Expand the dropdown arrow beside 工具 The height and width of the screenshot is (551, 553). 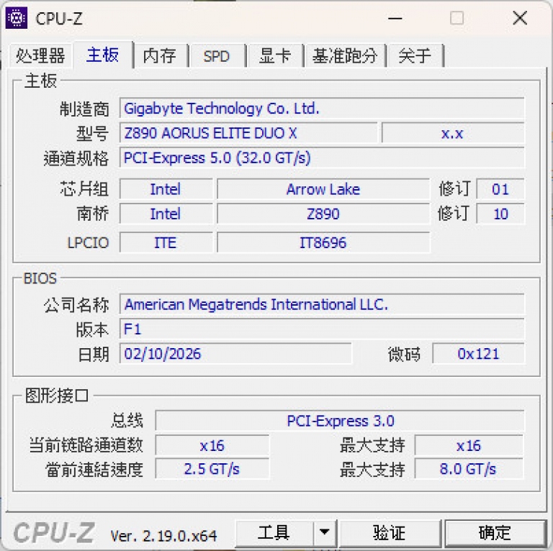325,533
